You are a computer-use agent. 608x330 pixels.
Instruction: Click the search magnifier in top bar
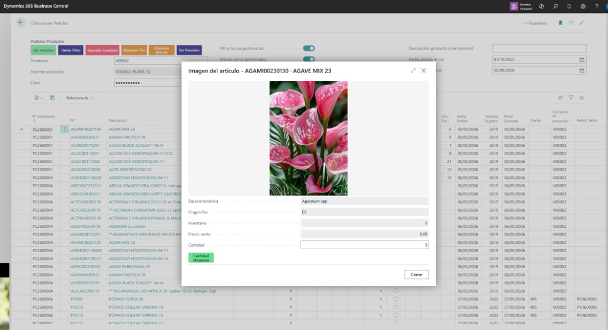[555, 6]
